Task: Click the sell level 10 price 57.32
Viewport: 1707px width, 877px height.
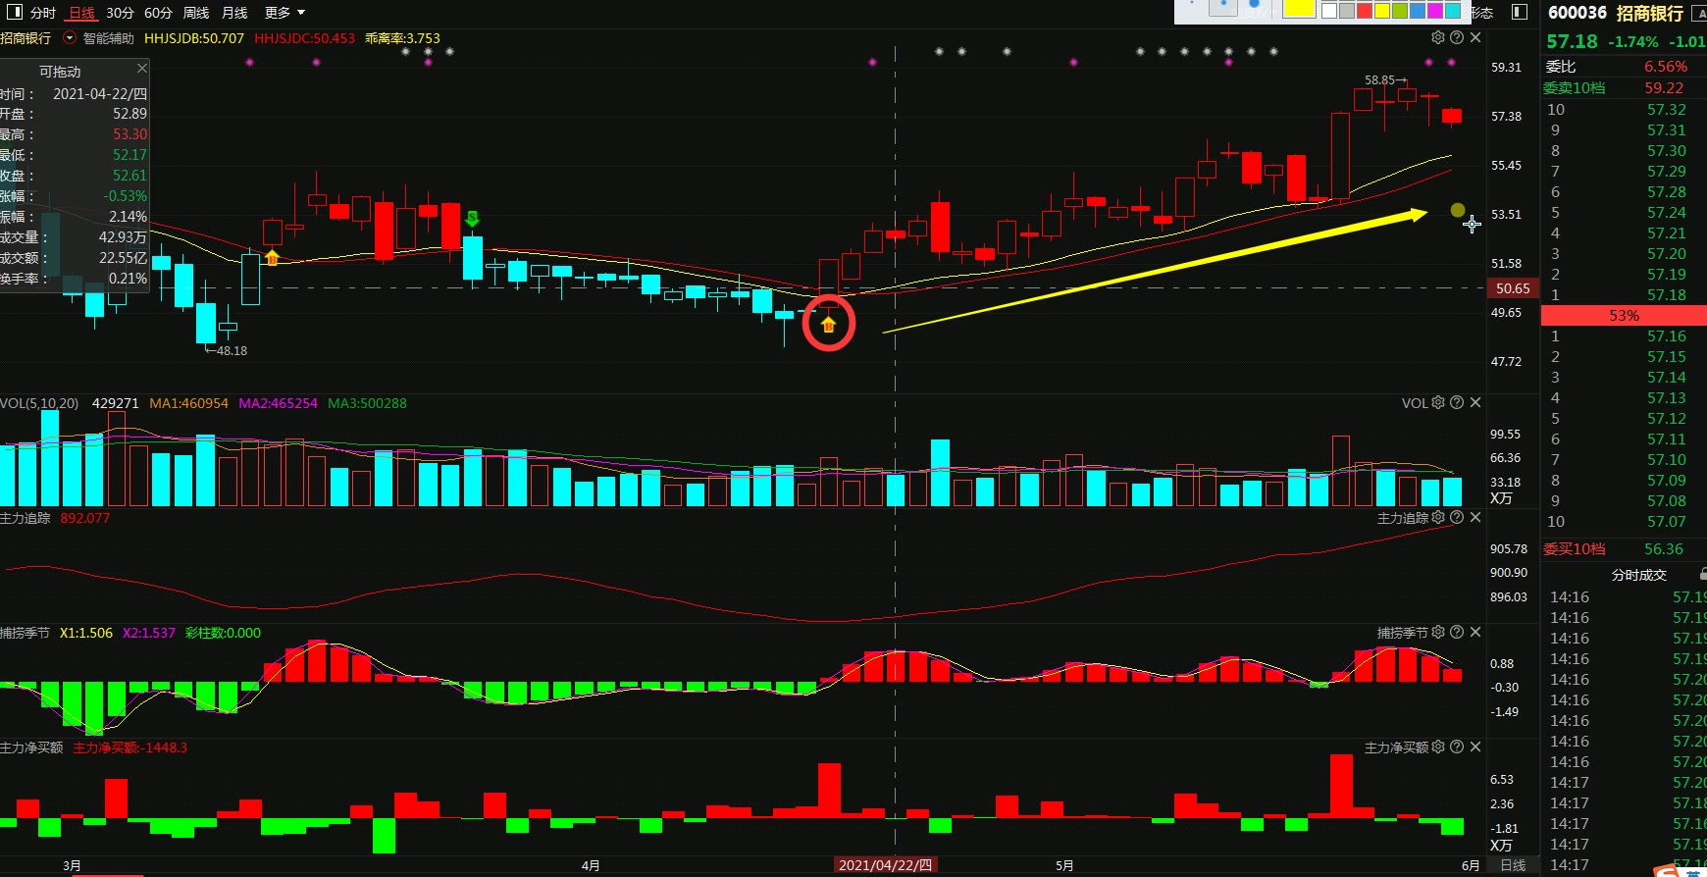Action: tap(1667, 110)
